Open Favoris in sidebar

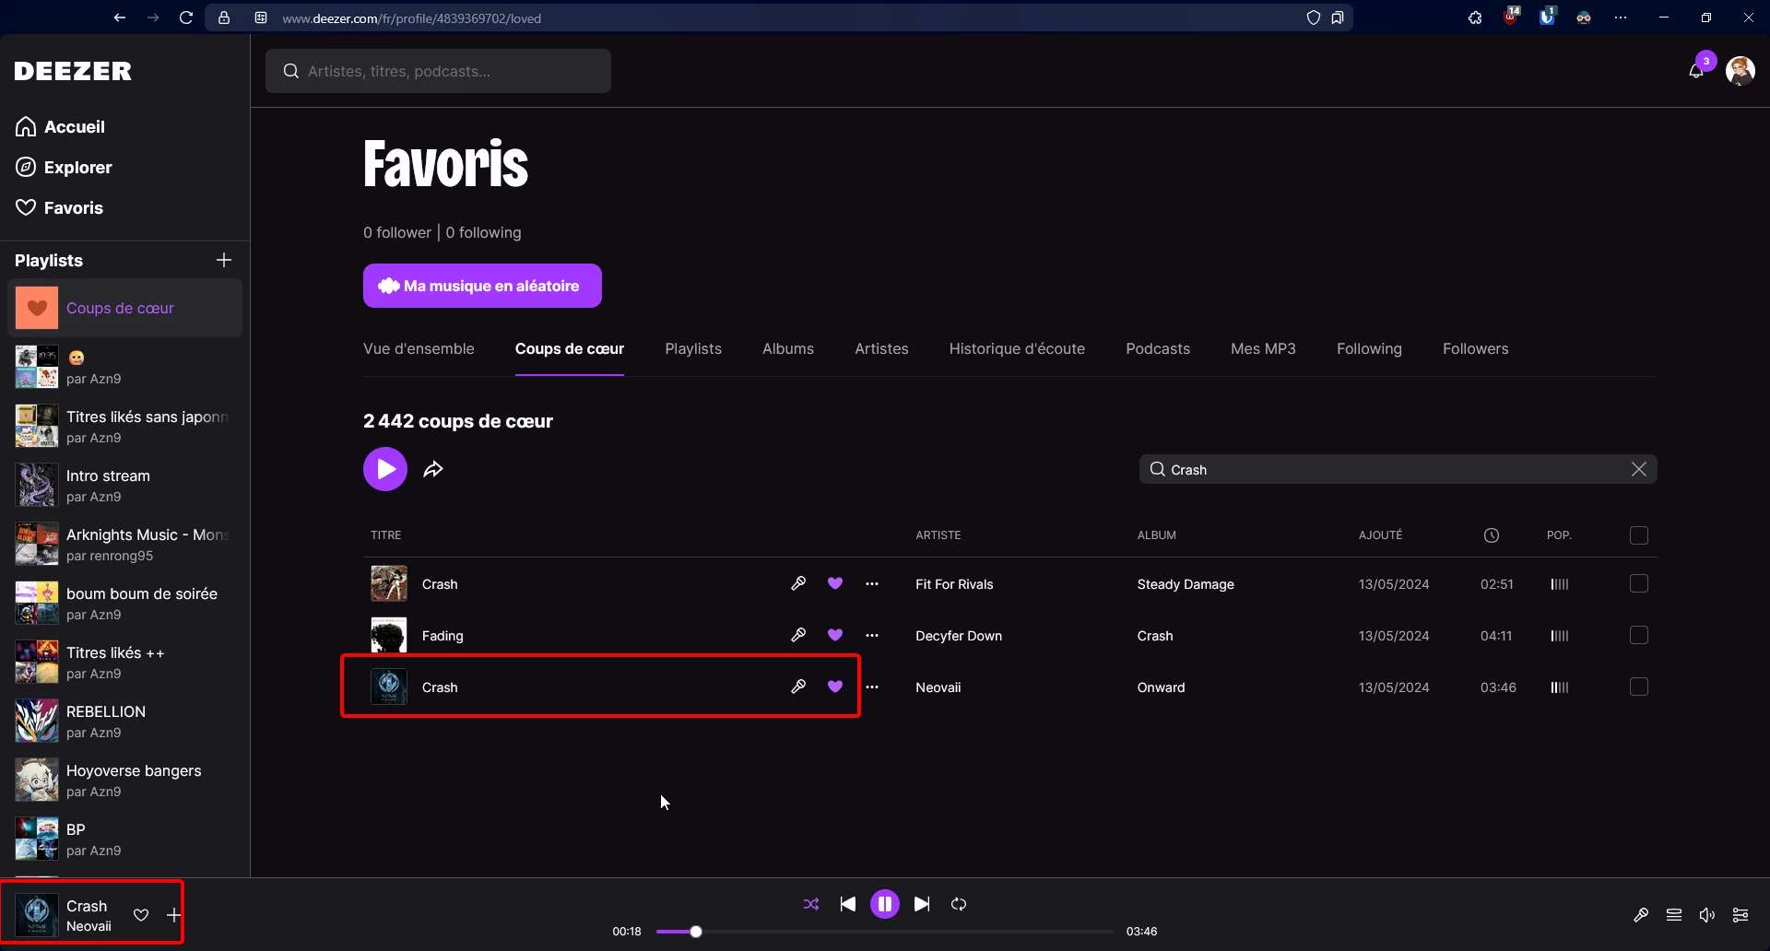tap(59, 208)
